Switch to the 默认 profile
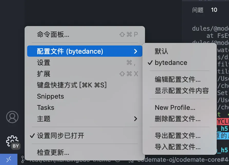229x165 pixels. point(161,51)
